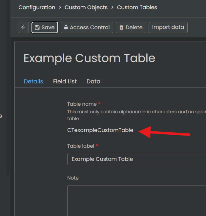Switch to the Field List tab
This screenshot has height=216, width=206.
point(65,81)
